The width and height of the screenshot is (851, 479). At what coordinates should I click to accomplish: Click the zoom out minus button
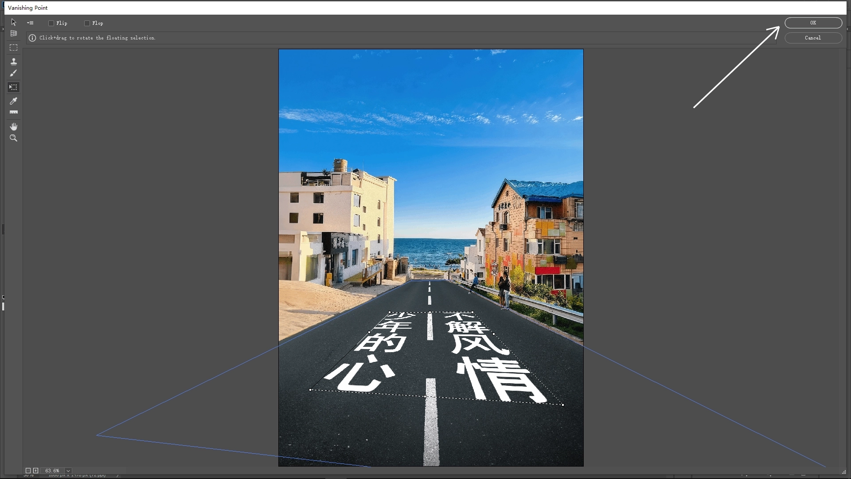coord(28,471)
